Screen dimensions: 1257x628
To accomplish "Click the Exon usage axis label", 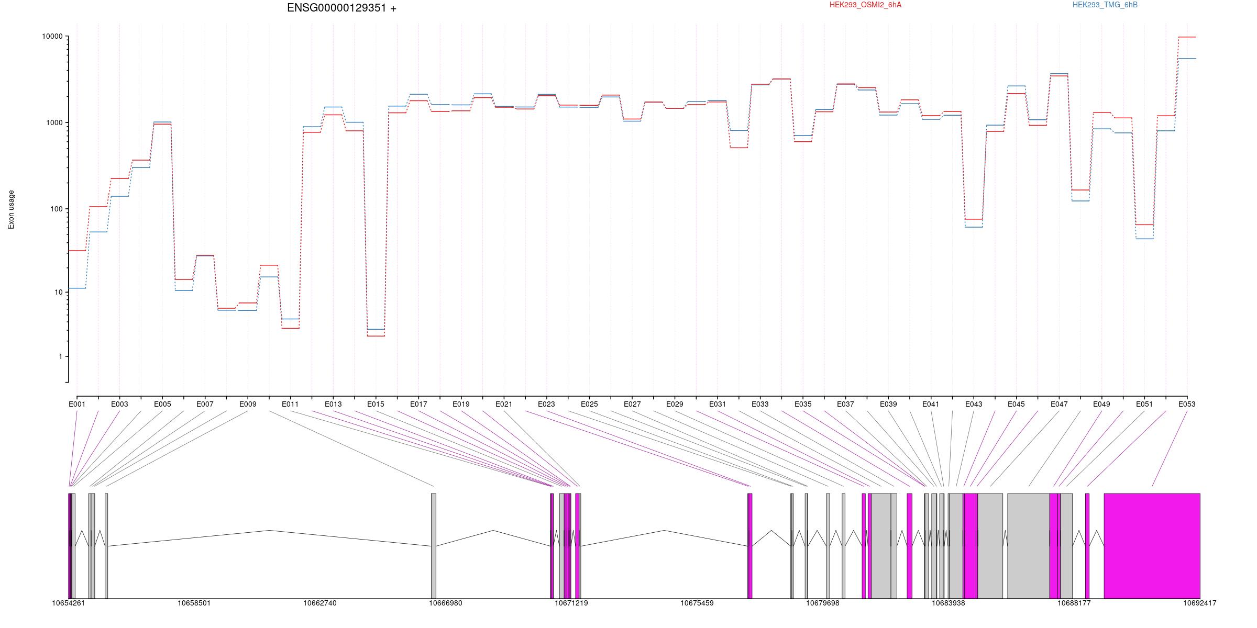I will 11,209.
